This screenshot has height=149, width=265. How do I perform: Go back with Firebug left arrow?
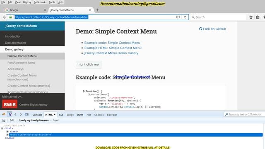[x=15, y=114]
